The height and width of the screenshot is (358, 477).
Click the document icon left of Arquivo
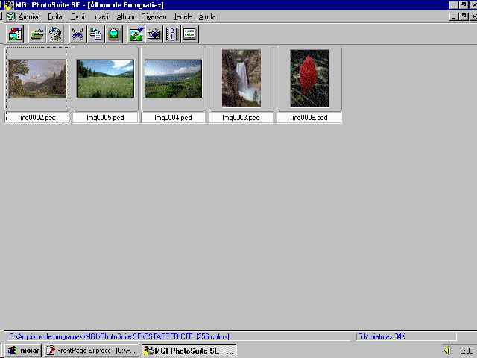(10, 16)
